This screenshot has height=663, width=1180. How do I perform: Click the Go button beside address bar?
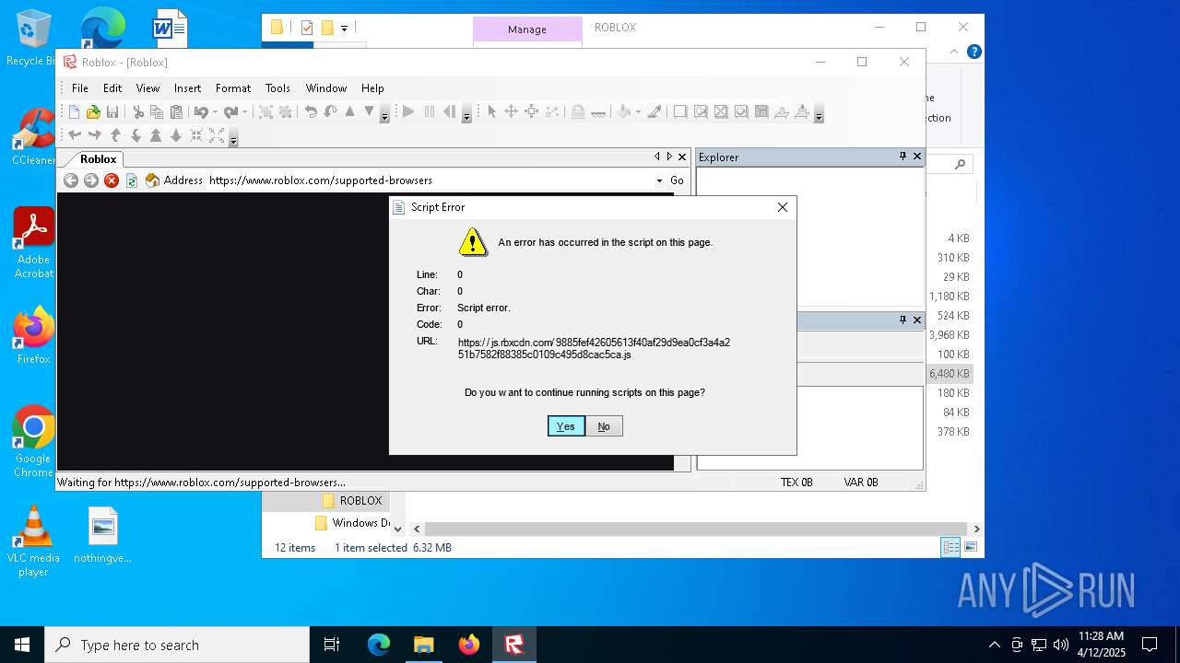pyautogui.click(x=677, y=180)
